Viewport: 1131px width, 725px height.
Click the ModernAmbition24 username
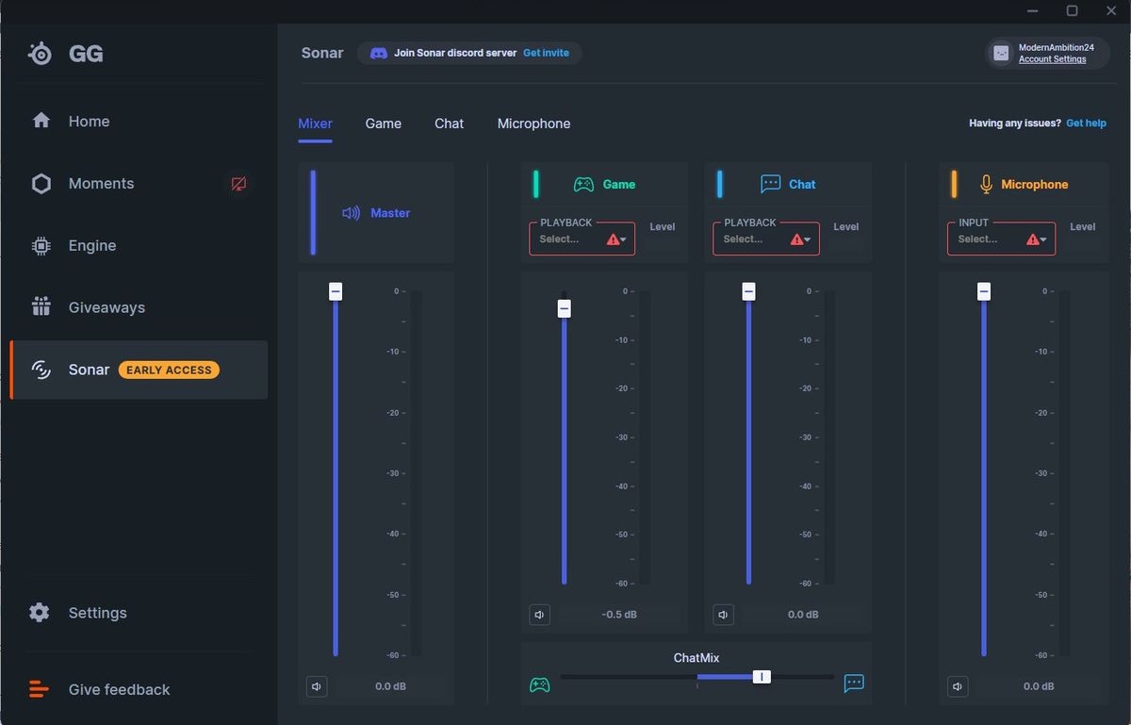pyautogui.click(x=1056, y=47)
